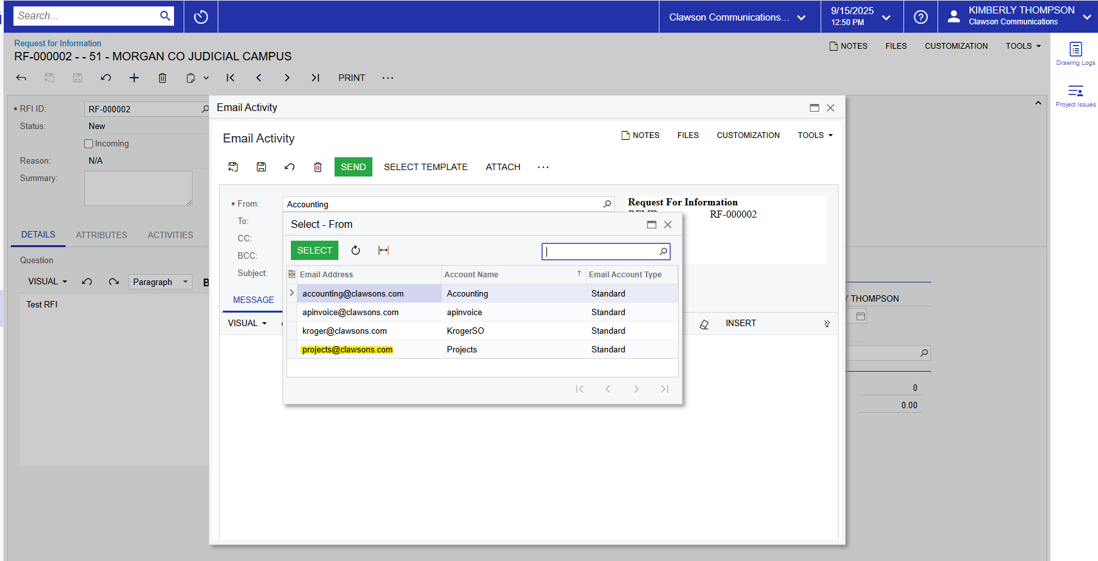Open the help question mark icon
The image size is (1098, 561).
pyautogui.click(x=921, y=17)
